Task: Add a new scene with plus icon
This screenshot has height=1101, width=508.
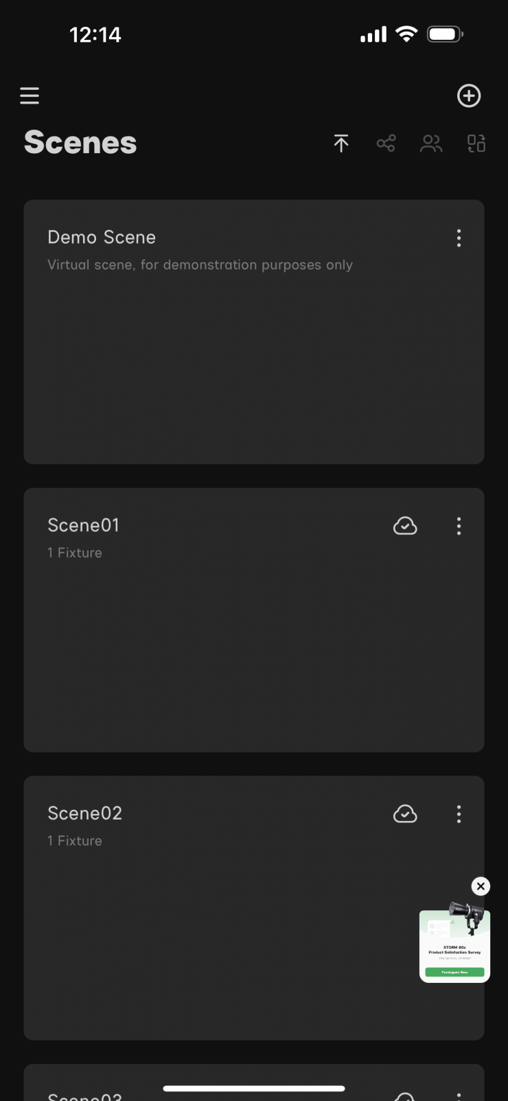Action: coord(469,96)
